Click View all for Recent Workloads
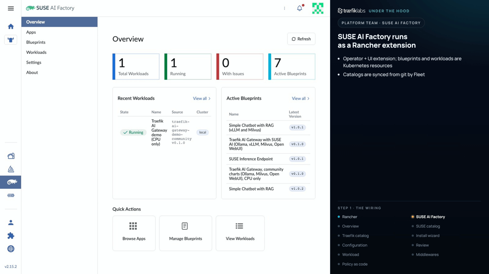 [202, 99]
